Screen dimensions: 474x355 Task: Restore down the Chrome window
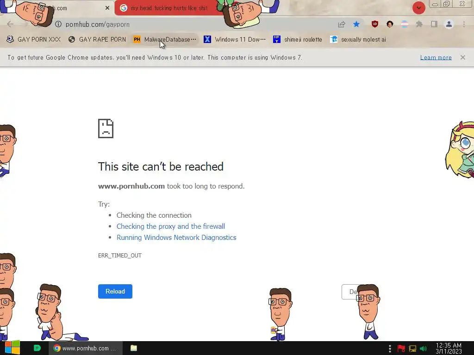(x=447, y=4)
